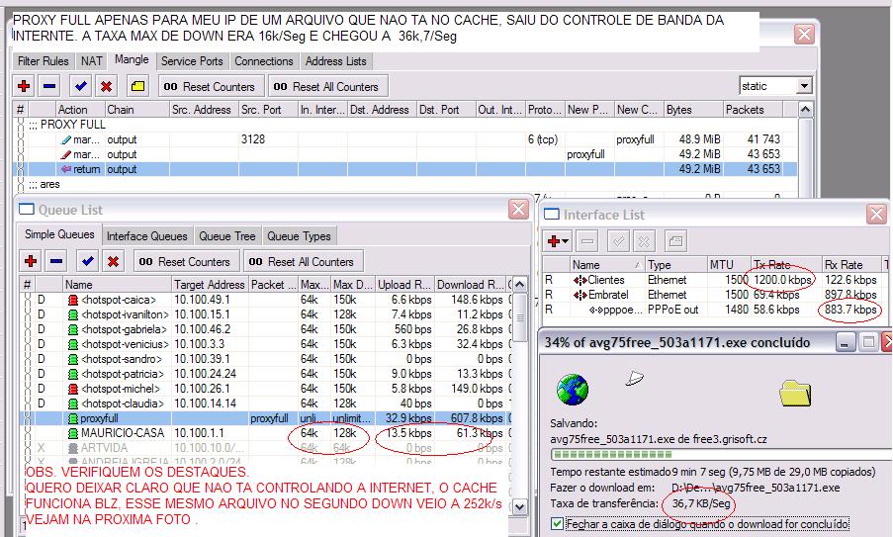Close the Interface List window
Image resolution: width=893 pixels, height=537 pixels.
click(876, 215)
